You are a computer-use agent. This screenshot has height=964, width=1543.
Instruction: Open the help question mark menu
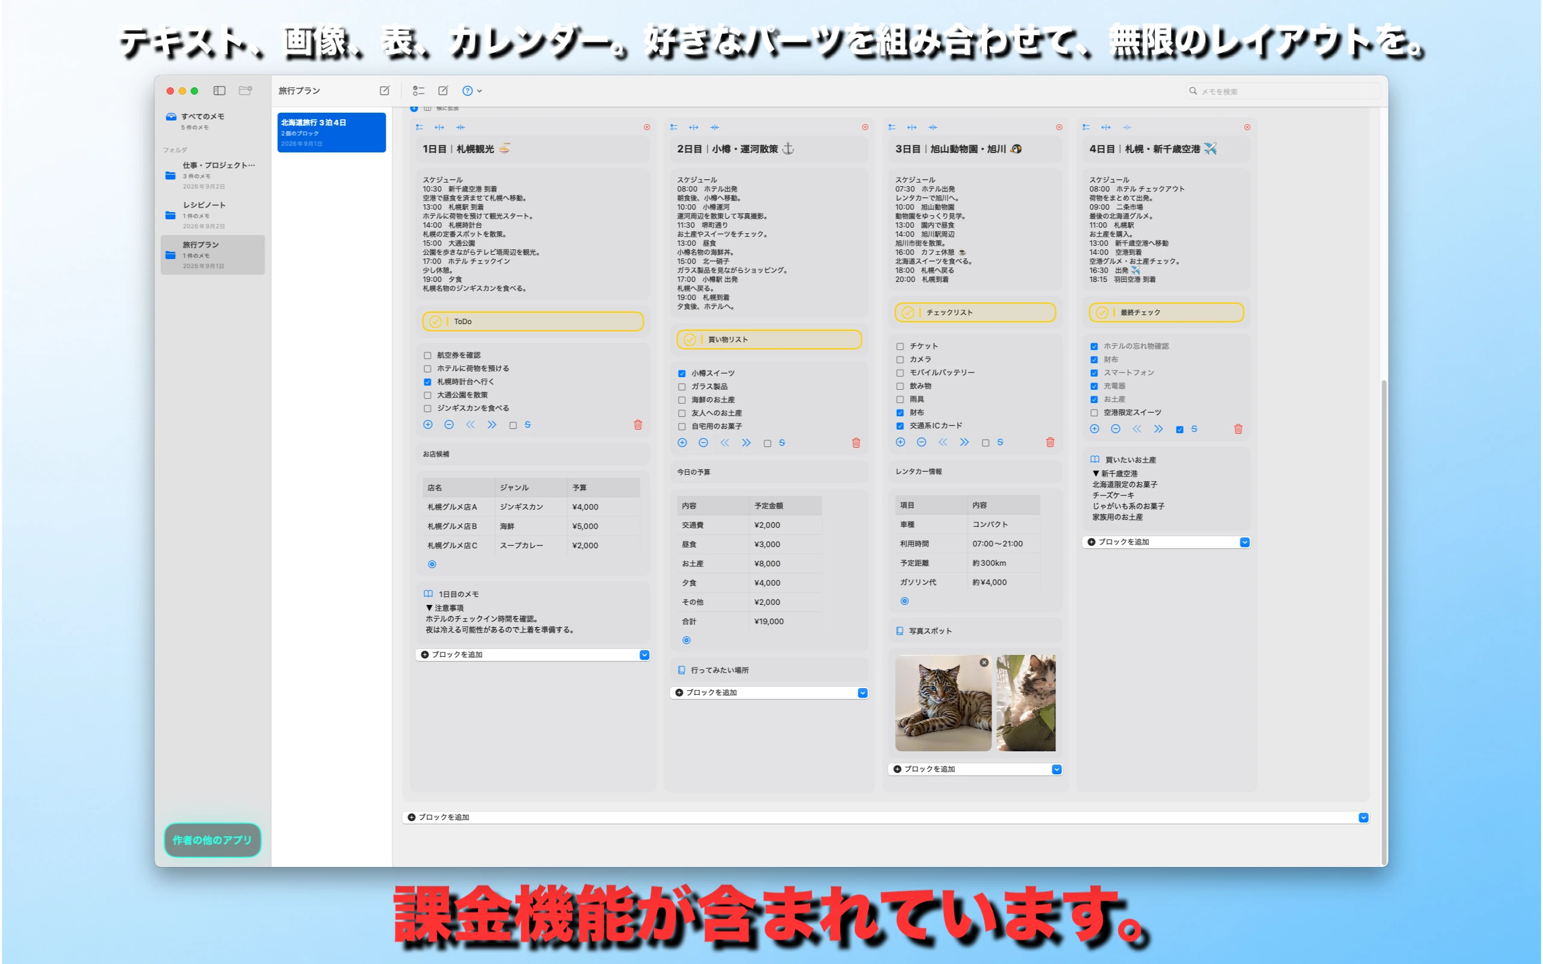[x=472, y=90]
